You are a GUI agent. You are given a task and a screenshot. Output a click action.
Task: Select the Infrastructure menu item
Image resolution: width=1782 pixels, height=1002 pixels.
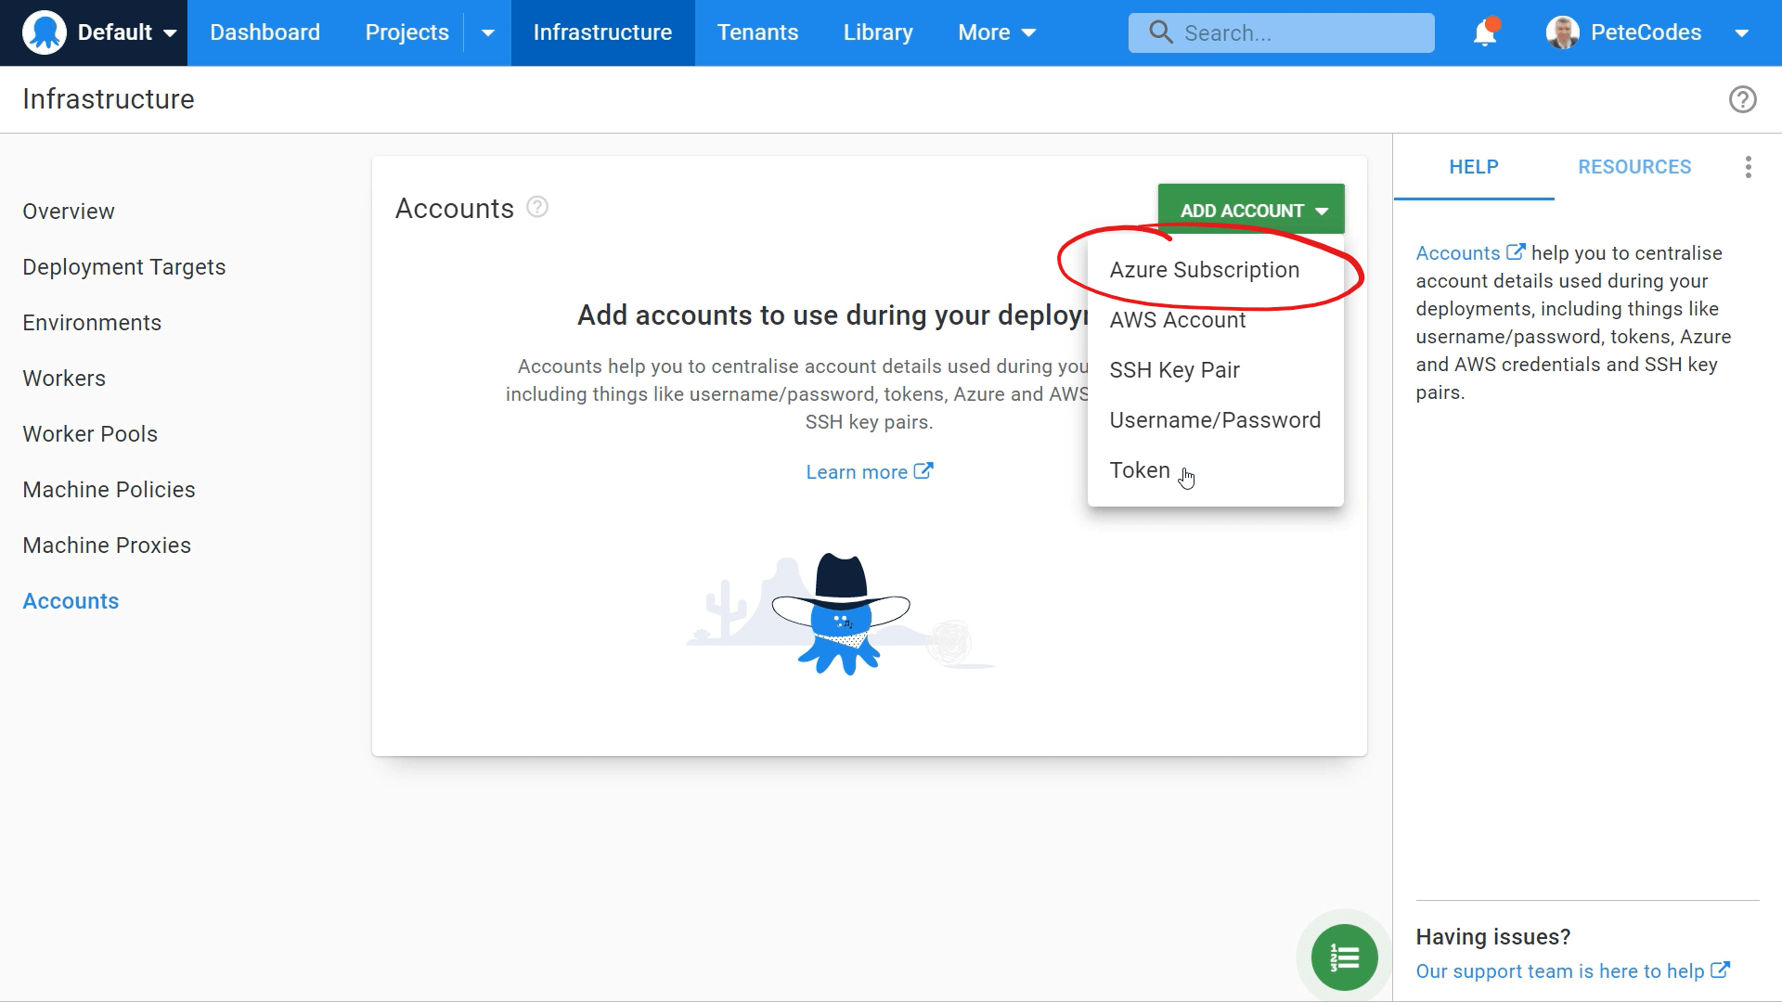coord(602,32)
